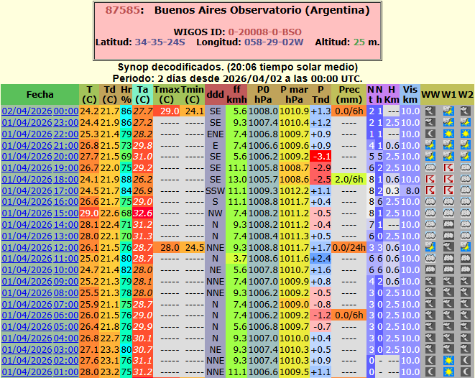The width and height of the screenshot is (475, 378).
Task: Select the WW partly sunny icon in the 21:00 row
Action: tap(430, 145)
